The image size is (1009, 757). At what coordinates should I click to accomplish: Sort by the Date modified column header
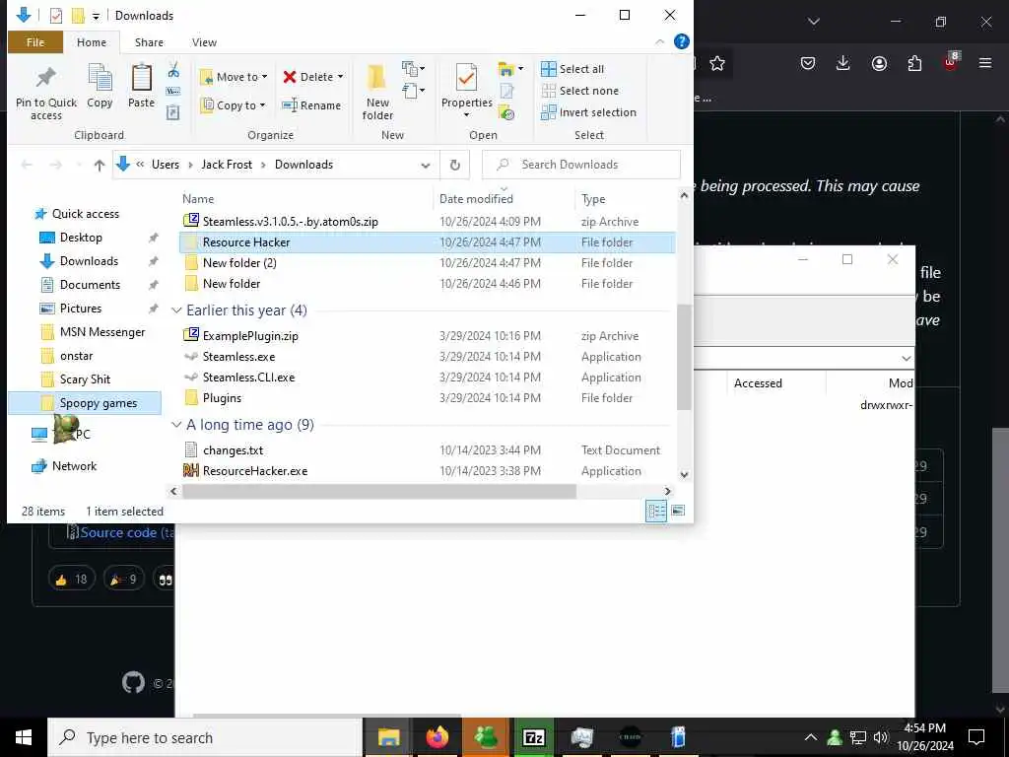pyautogui.click(x=476, y=199)
